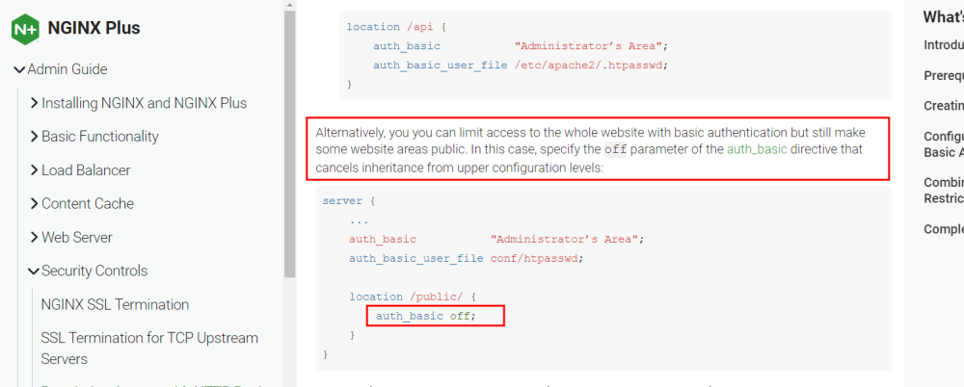
Task: Expand the Content Cache chevron
Action: point(34,203)
